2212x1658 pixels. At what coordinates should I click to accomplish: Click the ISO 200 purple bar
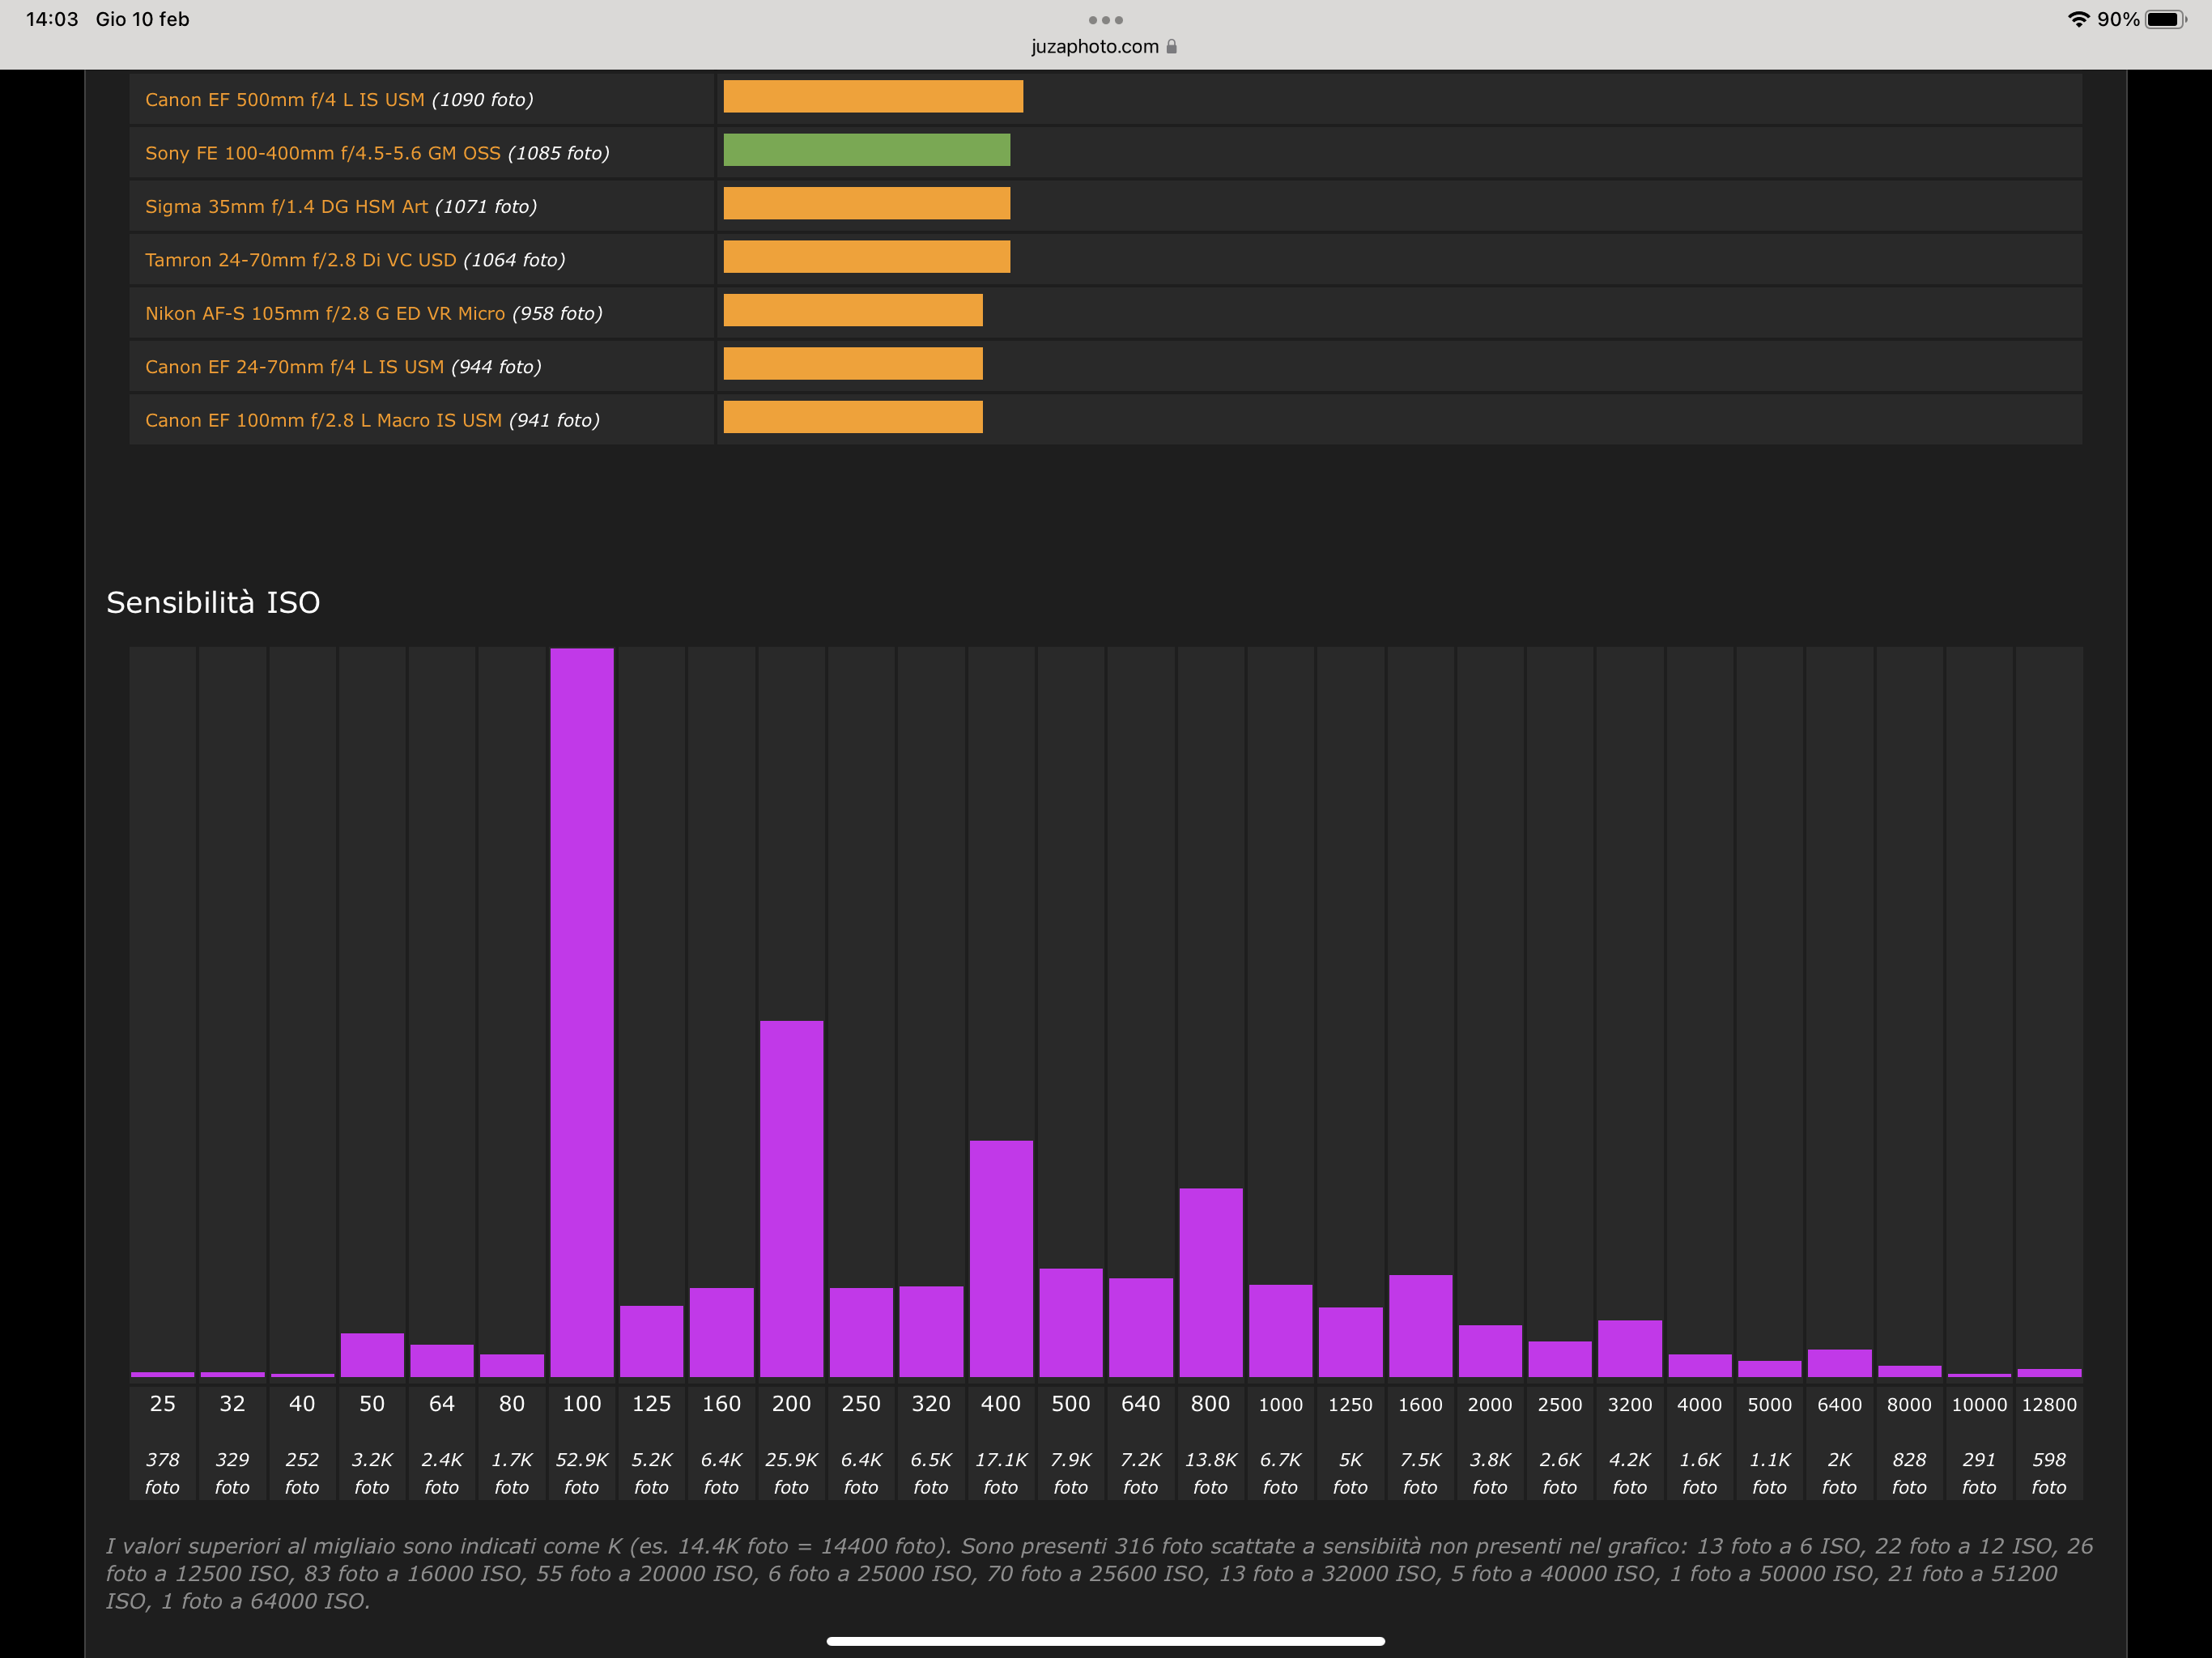pyautogui.click(x=791, y=1198)
